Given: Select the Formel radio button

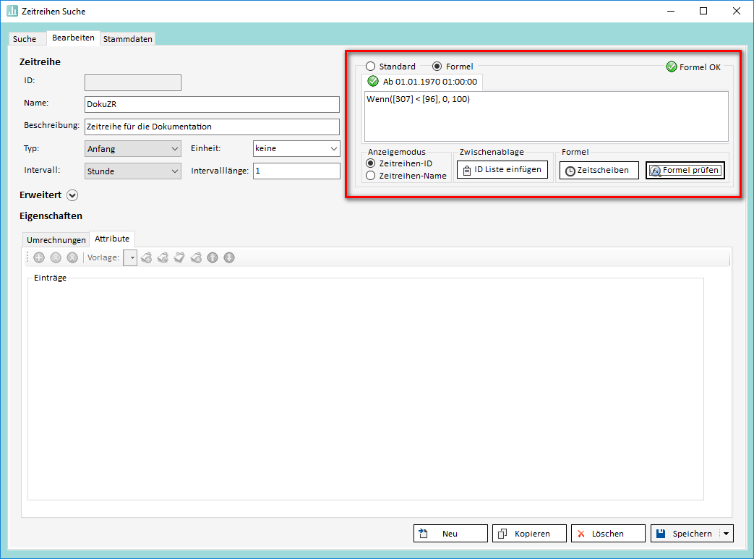Looking at the screenshot, I should pyautogui.click(x=437, y=67).
